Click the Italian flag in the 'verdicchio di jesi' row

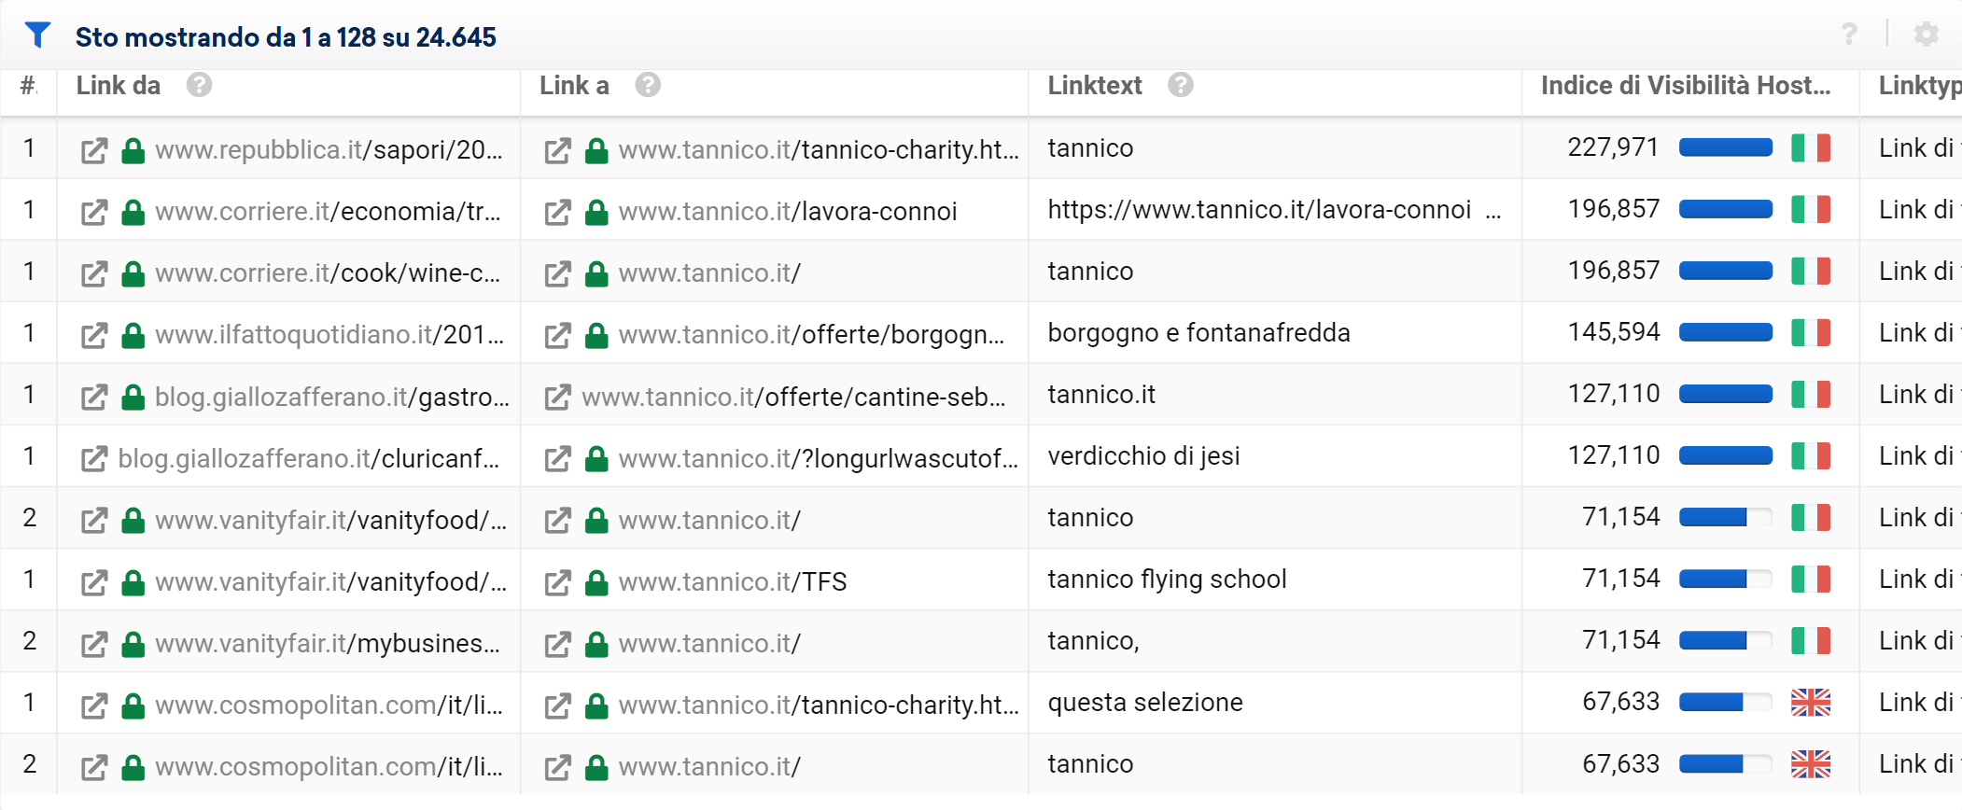(x=1811, y=455)
